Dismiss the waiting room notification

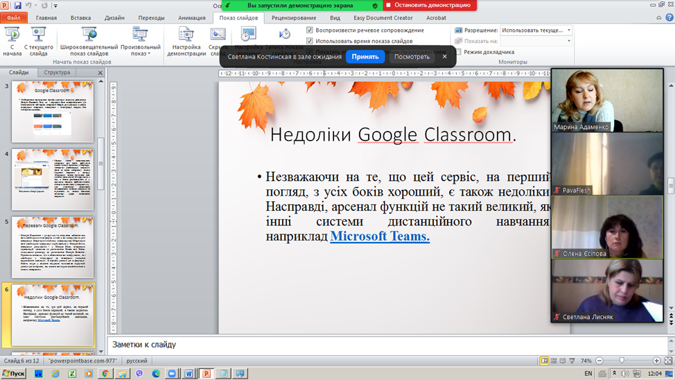point(445,56)
